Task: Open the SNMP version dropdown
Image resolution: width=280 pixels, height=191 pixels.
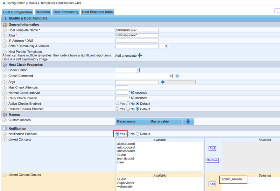Action: coord(166,46)
